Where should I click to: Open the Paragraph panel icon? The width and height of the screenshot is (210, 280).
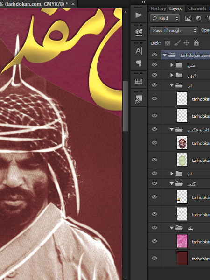139,63
